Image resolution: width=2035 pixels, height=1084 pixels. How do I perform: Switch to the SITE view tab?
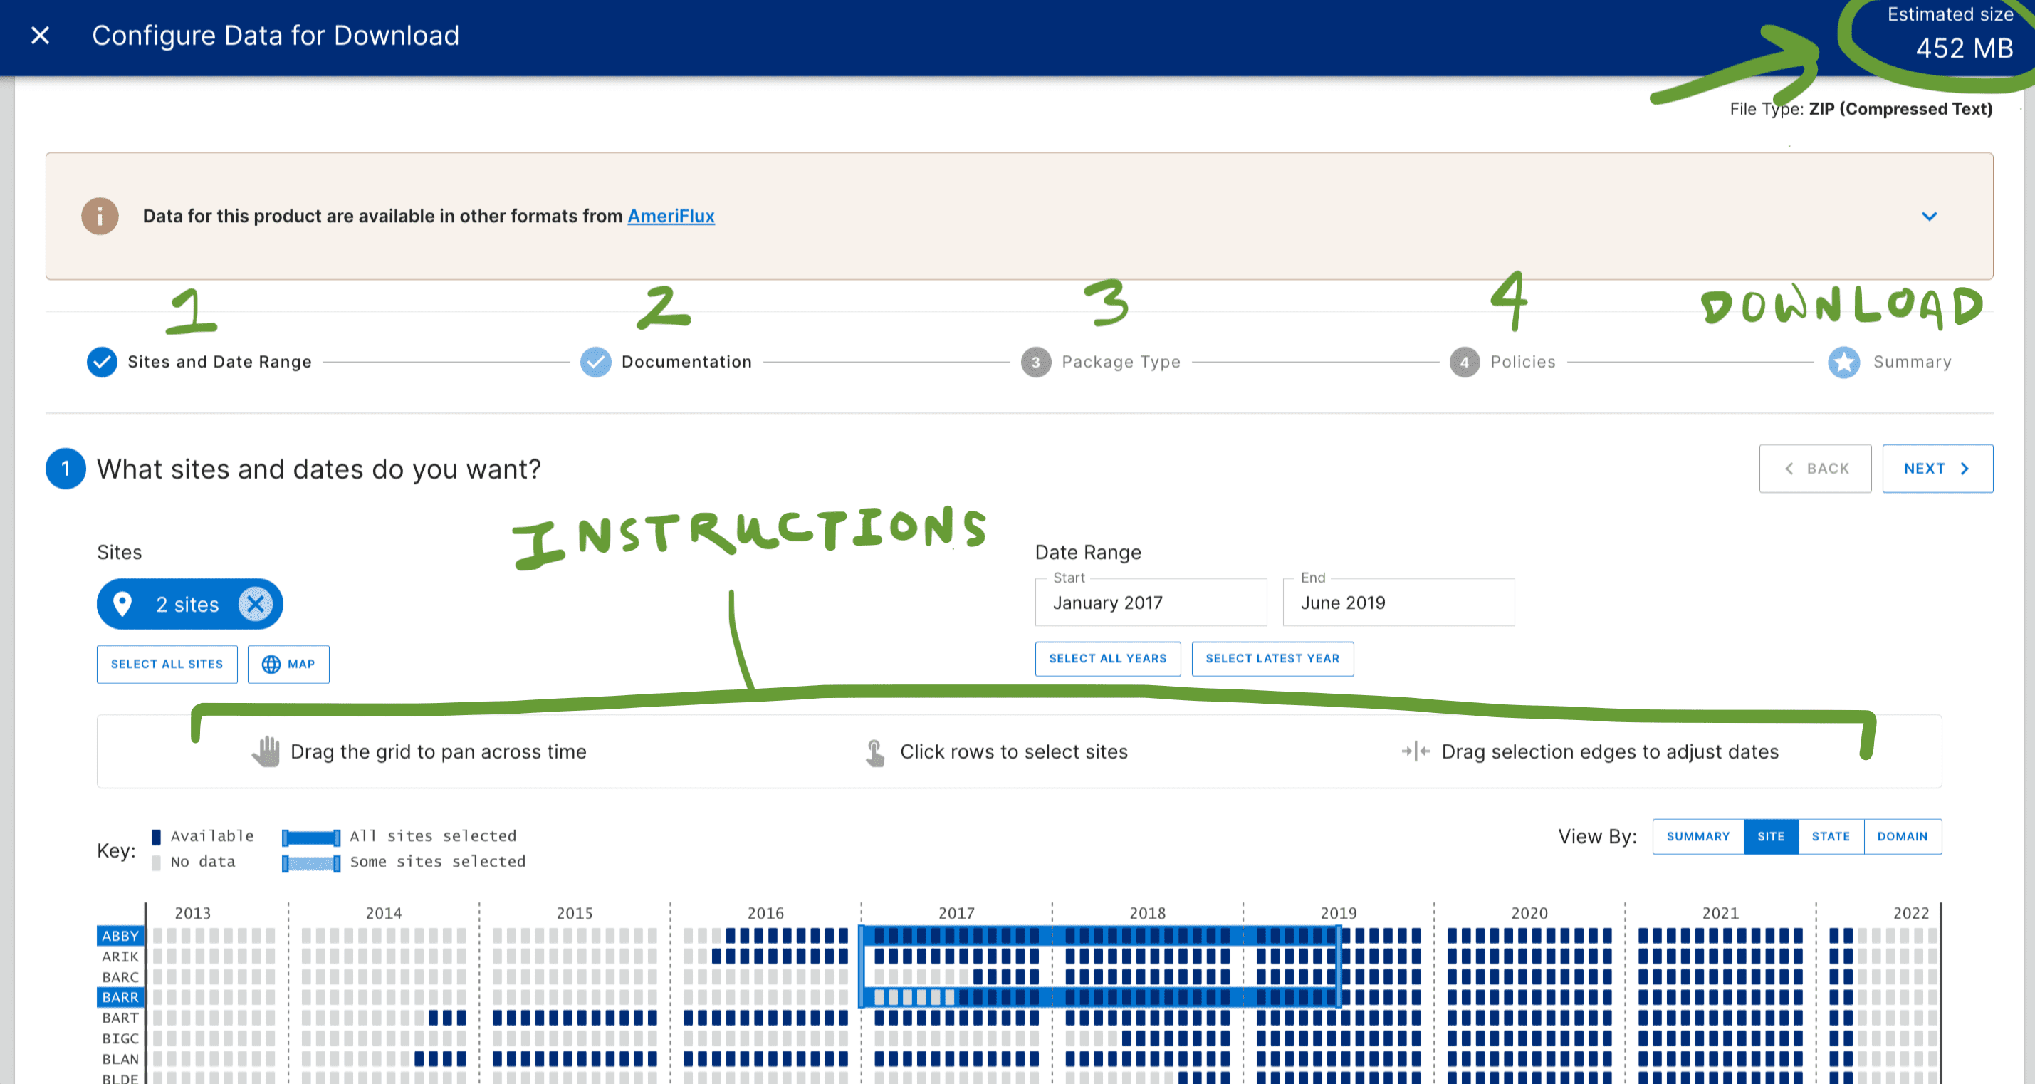[1771, 836]
